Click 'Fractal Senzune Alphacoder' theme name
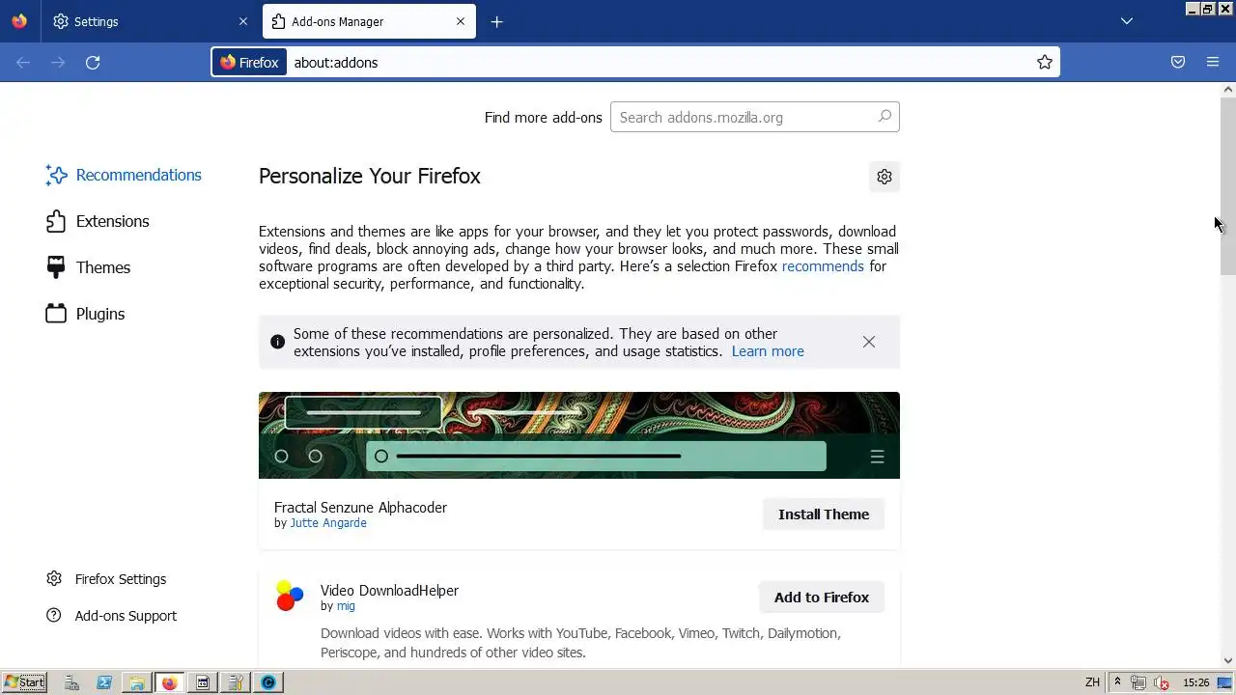Screen dimensions: 1236x695 360,508
